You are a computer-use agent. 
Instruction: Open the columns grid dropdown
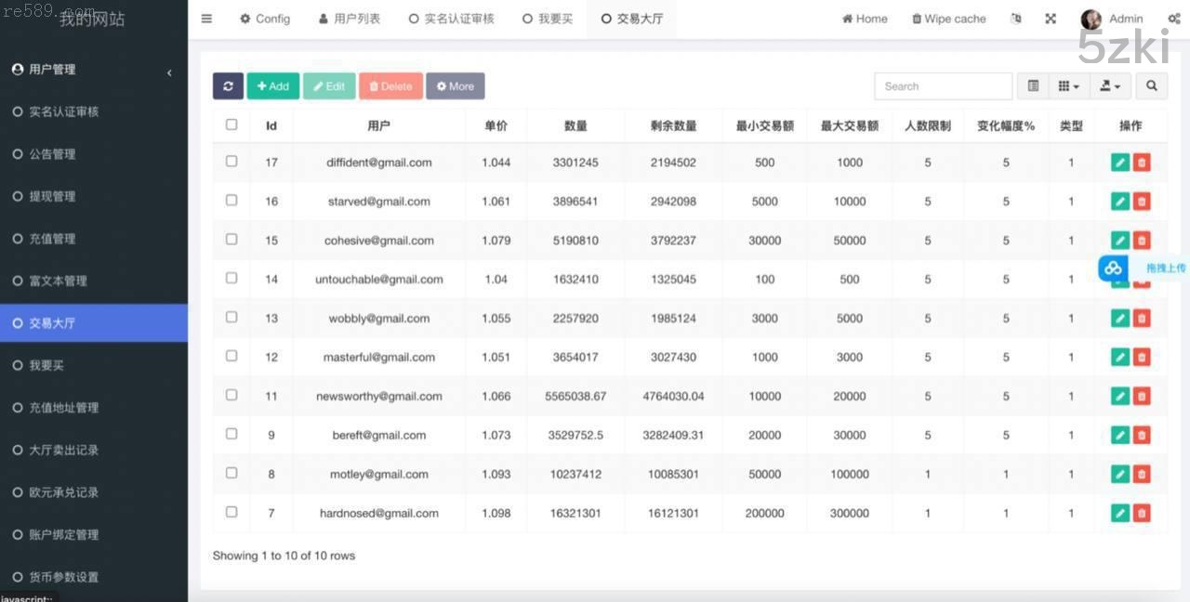click(x=1068, y=86)
